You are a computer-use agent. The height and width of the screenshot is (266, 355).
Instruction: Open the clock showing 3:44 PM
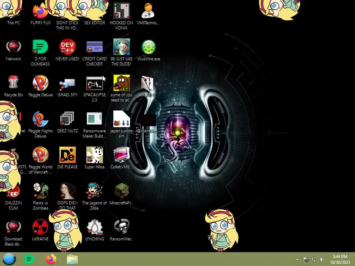point(340,259)
